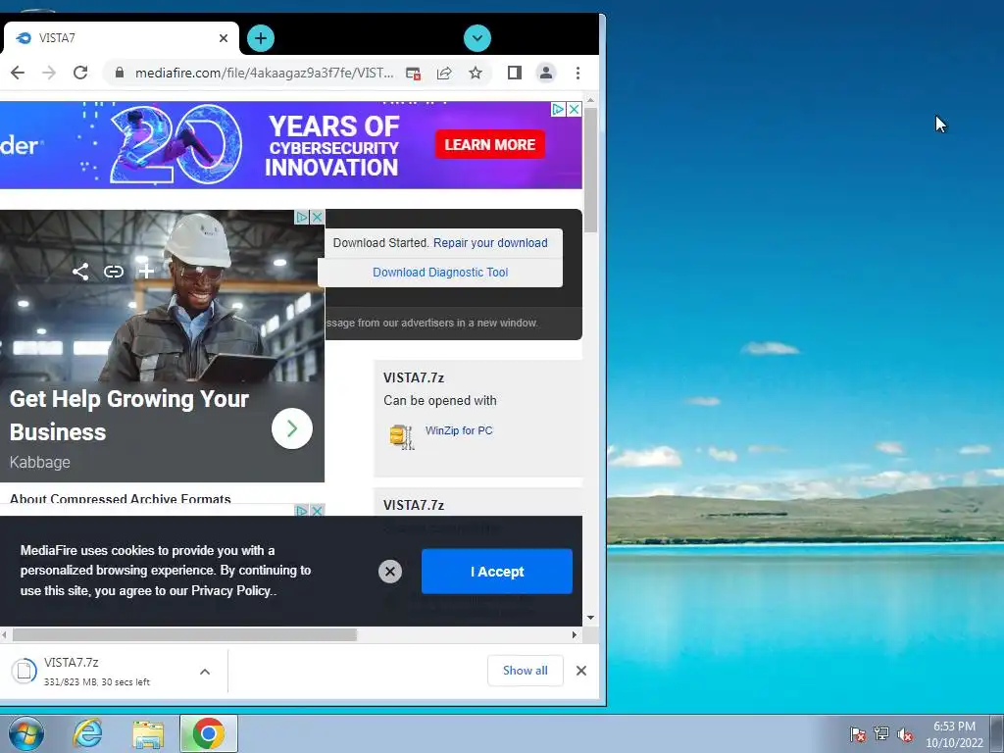This screenshot has height=753, width=1004.
Task: Toggle the browser side panel icon
Action: click(514, 73)
